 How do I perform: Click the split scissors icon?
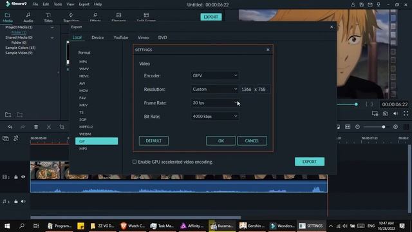(49, 127)
